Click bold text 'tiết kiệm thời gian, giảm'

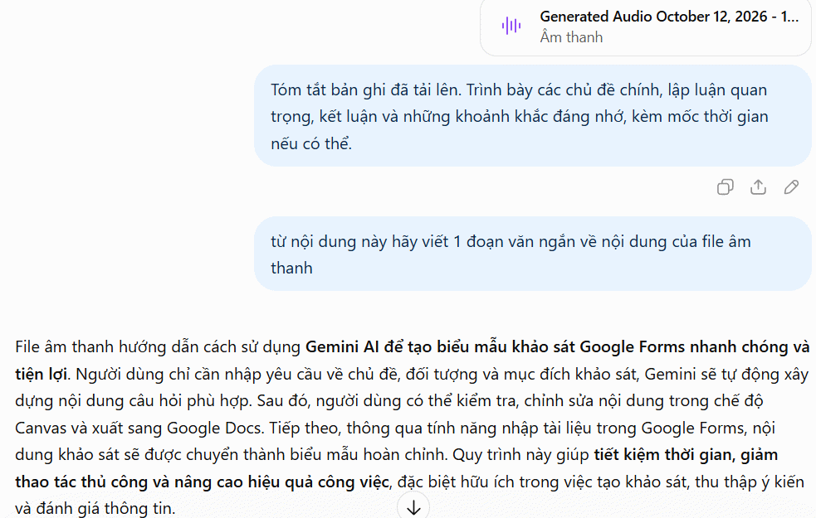click(x=686, y=455)
